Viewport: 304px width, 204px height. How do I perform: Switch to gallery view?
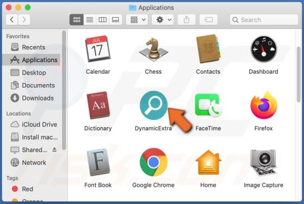point(116,20)
